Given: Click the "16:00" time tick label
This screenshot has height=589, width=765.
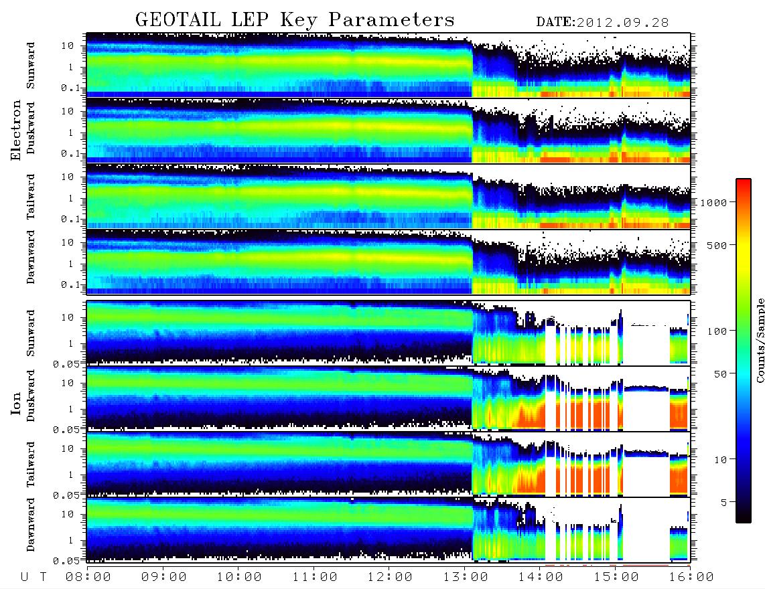Looking at the screenshot, I should pos(691,577).
